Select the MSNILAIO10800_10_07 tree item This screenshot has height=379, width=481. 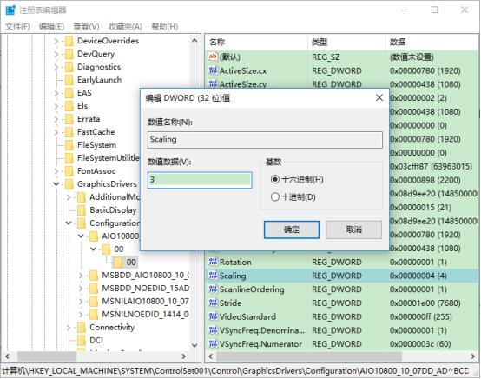coord(145,302)
